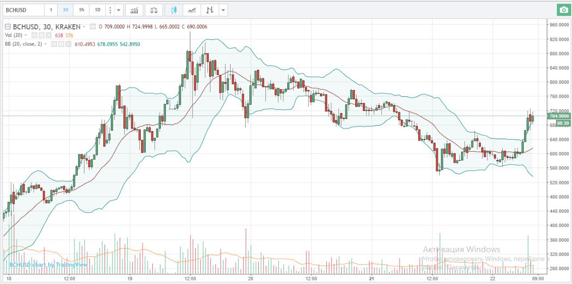Viewport: 572px width, 284px height.
Task: Switch to the 1h interval
Action: pyautogui.click(x=81, y=10)
